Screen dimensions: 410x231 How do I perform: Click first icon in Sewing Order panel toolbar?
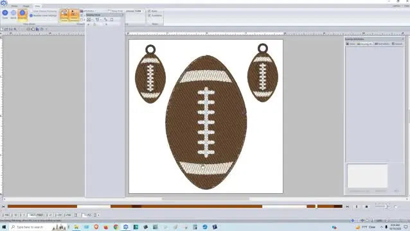click(x=89, y=20)
